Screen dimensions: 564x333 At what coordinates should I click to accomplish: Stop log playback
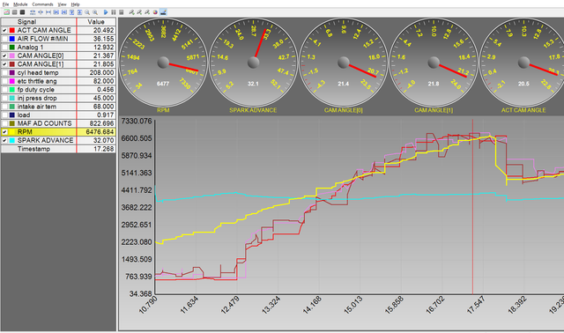click(122, 12)
